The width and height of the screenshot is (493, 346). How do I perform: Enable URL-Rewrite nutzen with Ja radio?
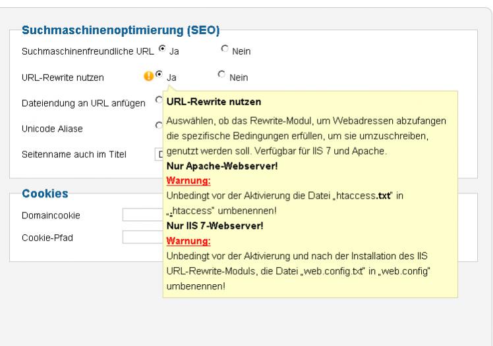pos(159,76)
